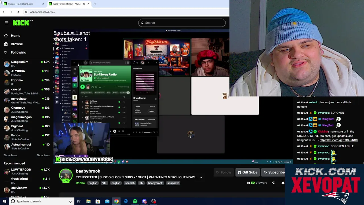Click the imupnext tag
Screen dimensions: 364x205
(173, 183)
